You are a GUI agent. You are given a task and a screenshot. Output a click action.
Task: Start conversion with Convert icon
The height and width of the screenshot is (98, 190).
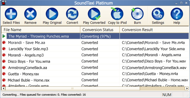pos(72,14)
